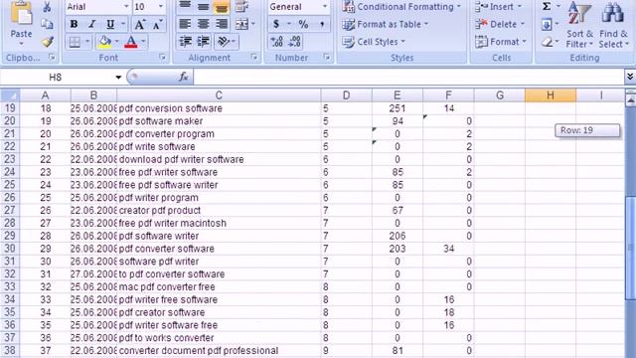Click Delete cells button
Screen dimensions: 636x358
pyautogui.click(x=500, y=24)
